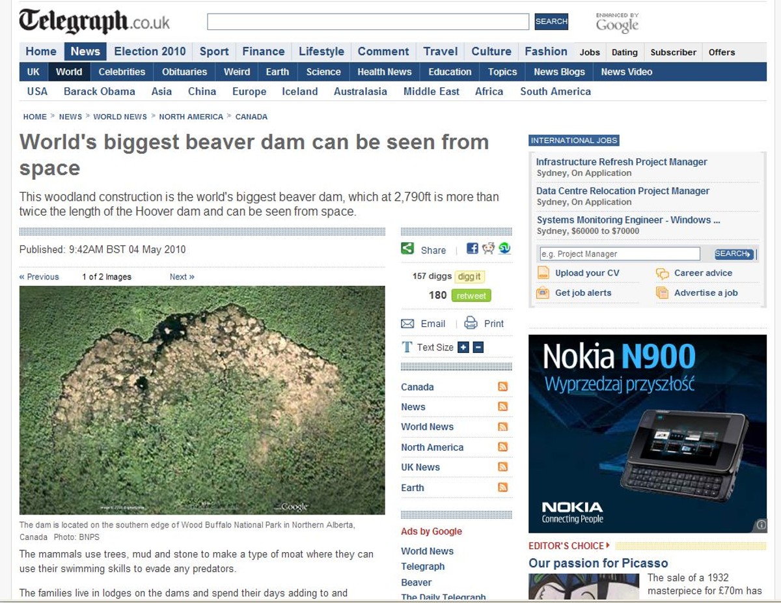Screen dimensions: 781x603
Task: Open the Our passion for Picasso link
Action: 598,563
